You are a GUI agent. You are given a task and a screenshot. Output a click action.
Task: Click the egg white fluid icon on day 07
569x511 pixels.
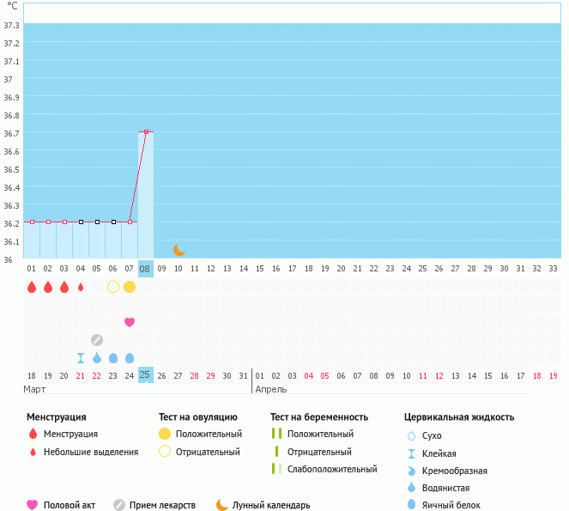130,358
